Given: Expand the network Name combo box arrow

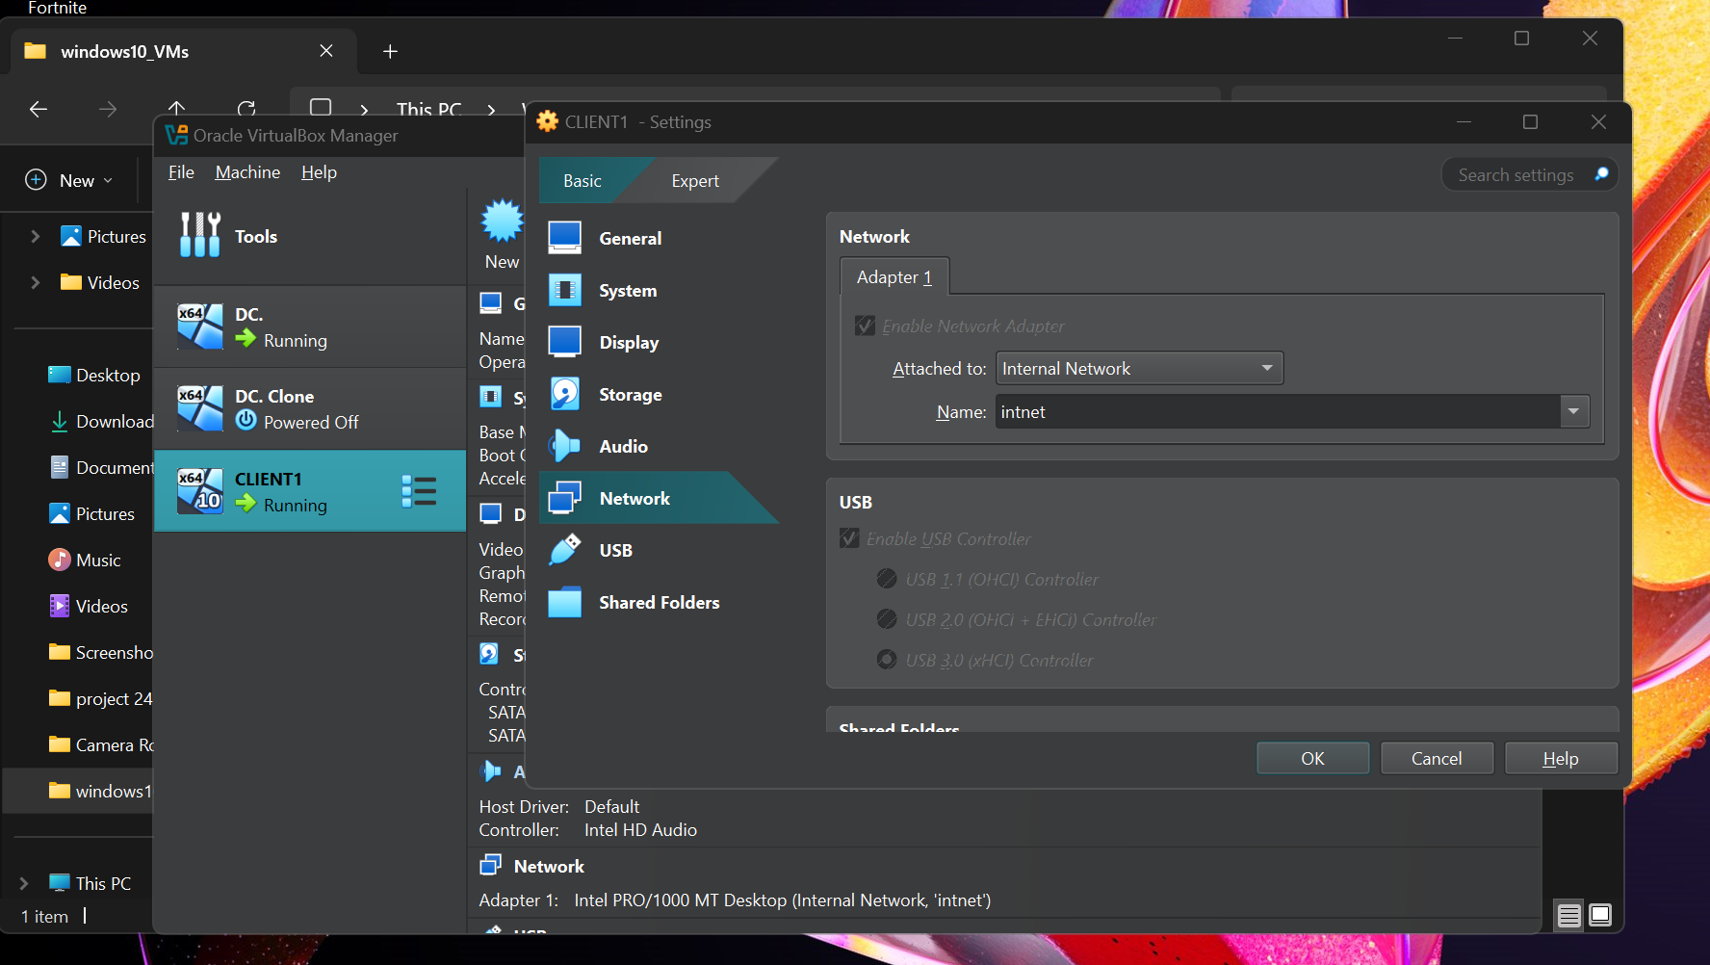Looking at the screenshot, I should [1573, 411].
